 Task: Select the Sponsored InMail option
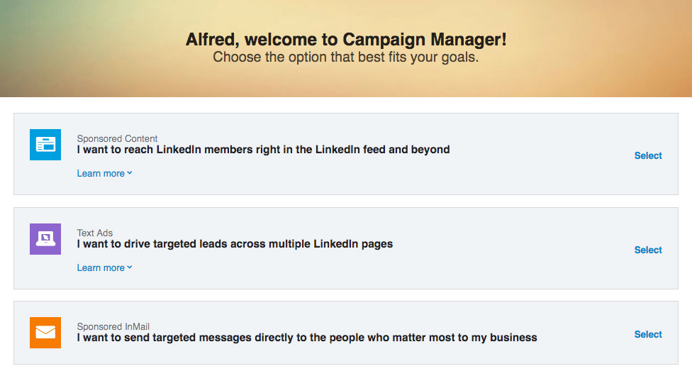647,334
